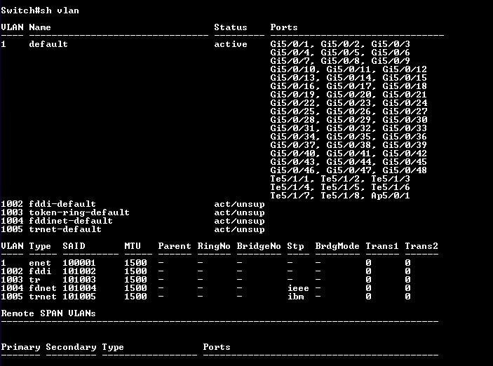Image resolution: width=493 pixels, height=366 pixels.
Task: Click type 'fdnet' in VLAN 1004 row
Action: click(x=43, y=288)
